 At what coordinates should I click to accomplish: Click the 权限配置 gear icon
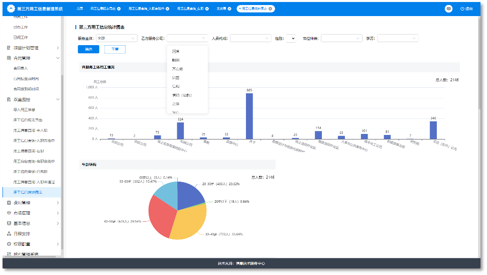pyautogui.click(x=9, y=244)
